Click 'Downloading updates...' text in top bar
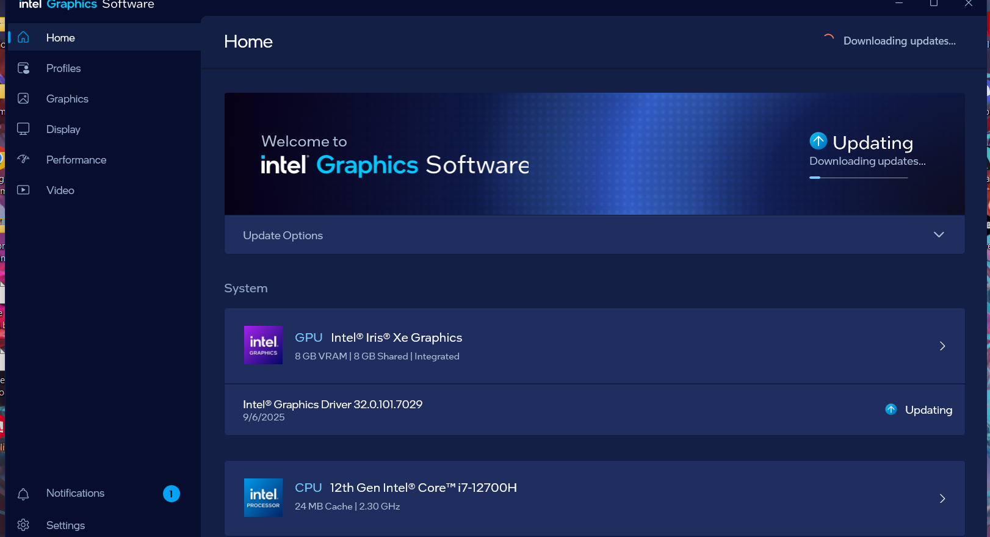The image size is (990, 537). 899,41
